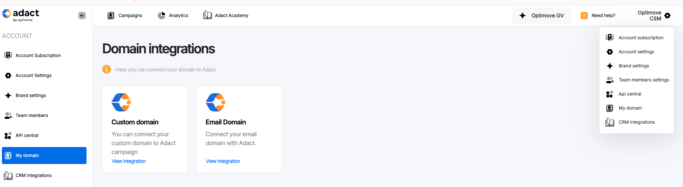Open the Optimove GV brand selector

coord(542,16)
